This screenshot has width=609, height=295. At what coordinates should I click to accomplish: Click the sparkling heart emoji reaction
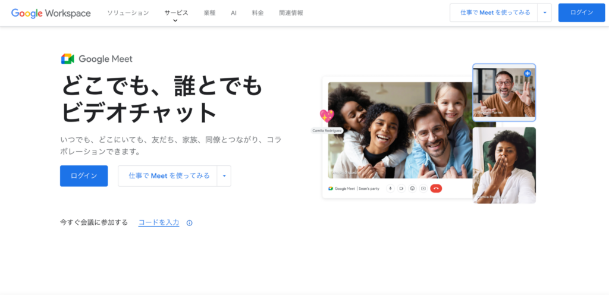point(327,116)
